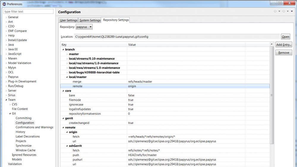Image resolution: width=297 pixels, height=167 pixels.
Task: Expand the Java preferences node
Action: click(x=6, y=45)
